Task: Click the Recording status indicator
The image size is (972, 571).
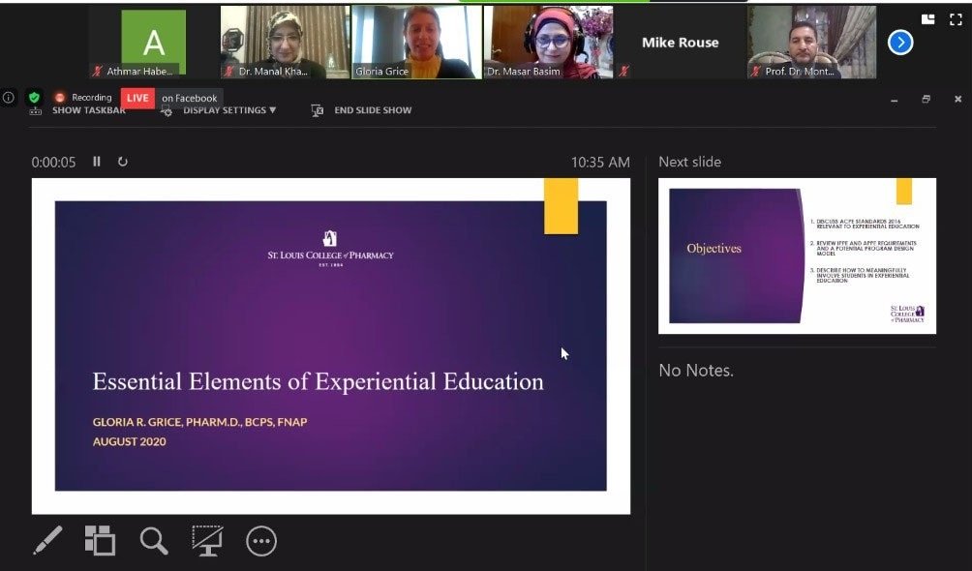Action: tap(83, 98)
